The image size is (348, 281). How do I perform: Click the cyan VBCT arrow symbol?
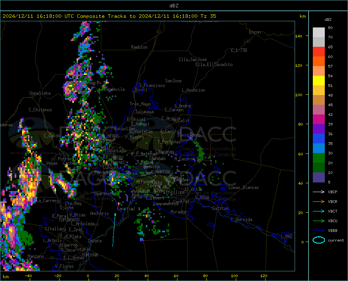click(319, 211)
